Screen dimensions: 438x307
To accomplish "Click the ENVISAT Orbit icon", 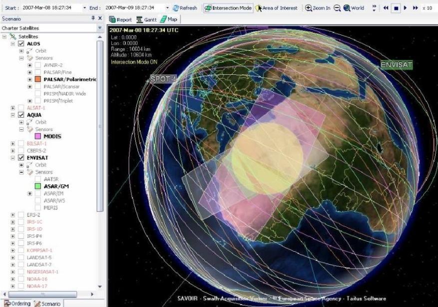I will [x=29, y=165].
